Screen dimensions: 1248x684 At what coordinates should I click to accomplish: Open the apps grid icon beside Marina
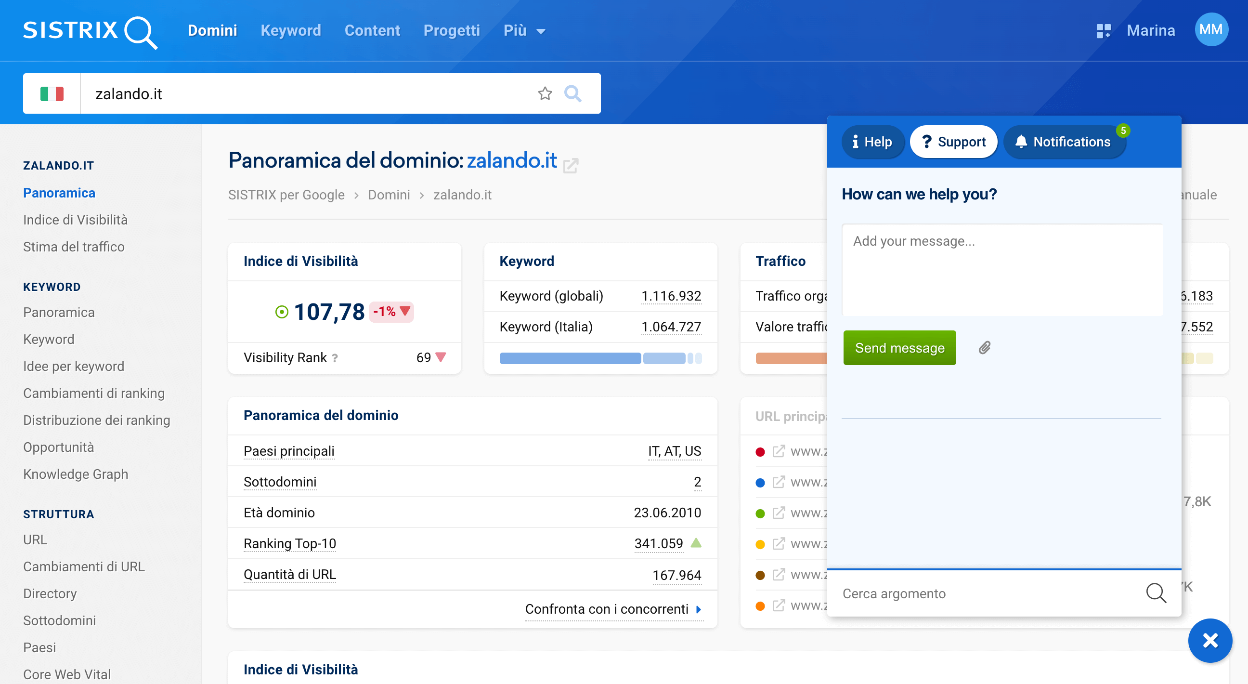coord(1103,30)
